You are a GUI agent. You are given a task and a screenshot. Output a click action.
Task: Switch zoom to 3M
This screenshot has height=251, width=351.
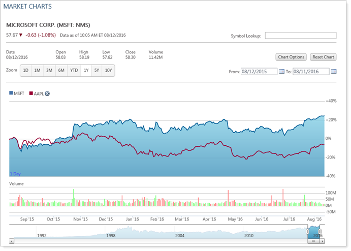coord(49,71)
